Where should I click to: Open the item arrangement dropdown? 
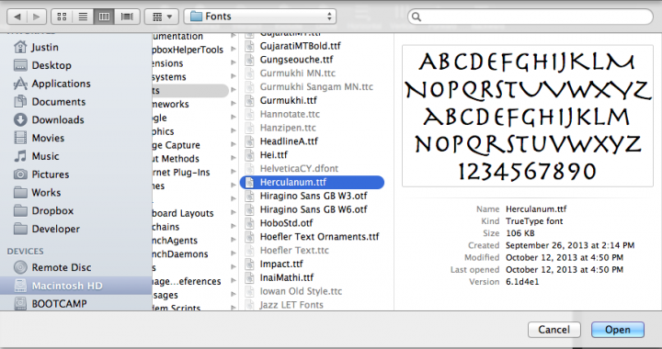(x=162, y=17)
